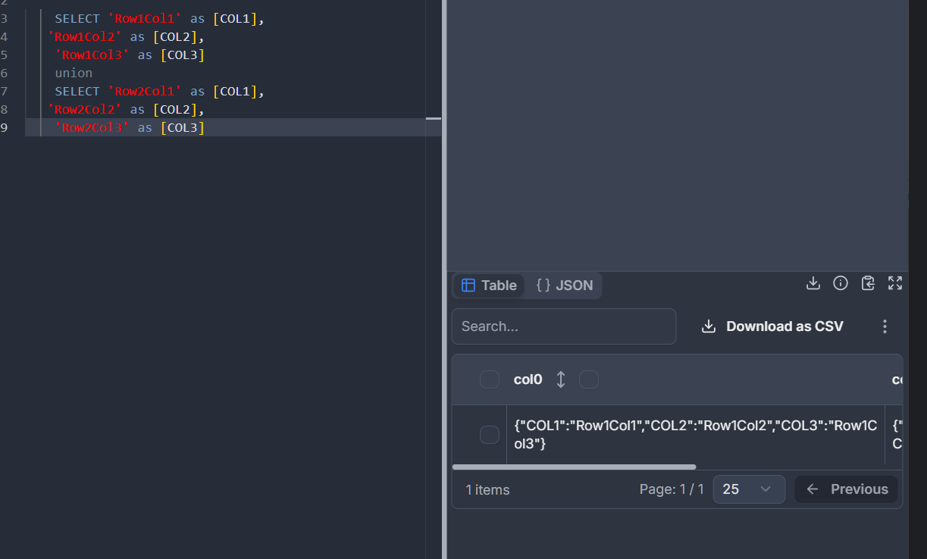927x559 pixels.
Task: Click line number 9 in the gutter
Action: click(x=4, y=127)
